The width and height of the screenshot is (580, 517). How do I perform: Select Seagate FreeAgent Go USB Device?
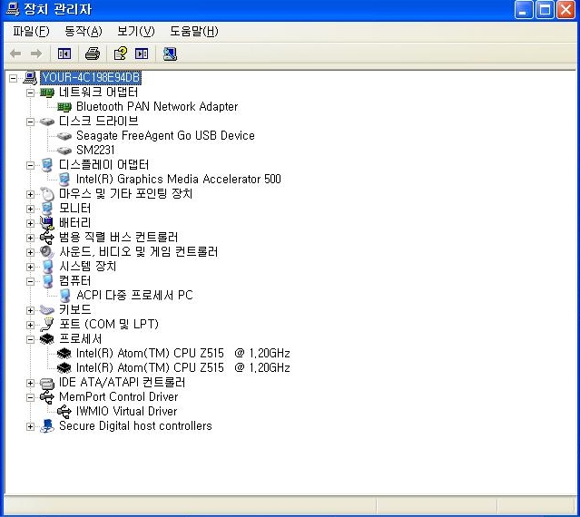(x=165, y=136)
